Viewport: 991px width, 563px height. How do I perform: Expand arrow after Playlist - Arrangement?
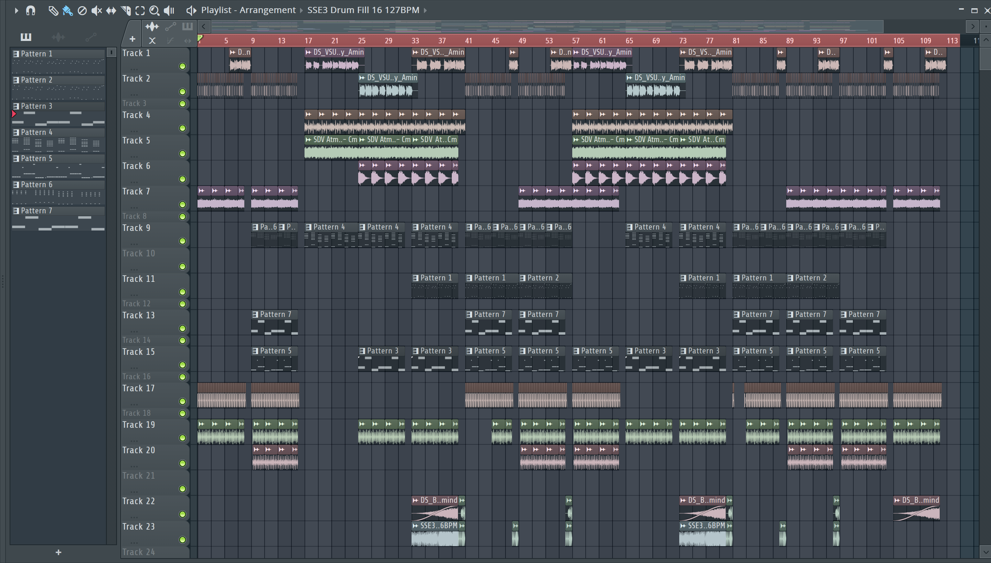tap(301, 10)
